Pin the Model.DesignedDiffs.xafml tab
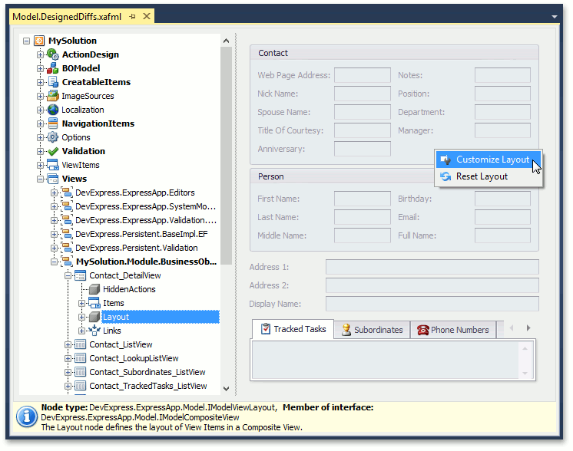Image resolution: width=573 pixels, height=451 pixels. (x=133, y=16)
